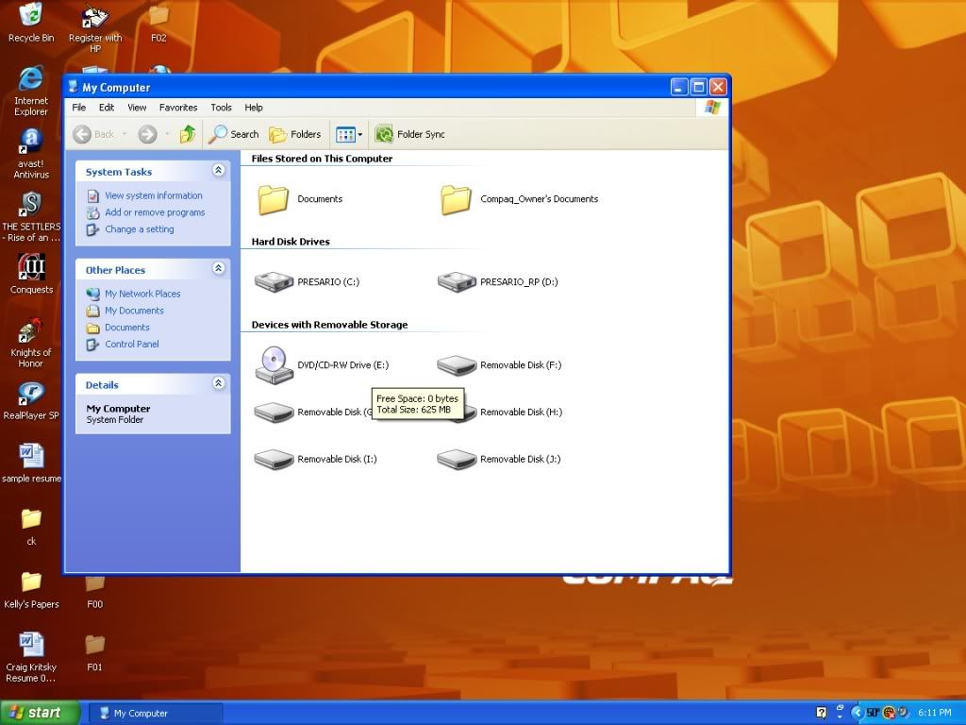
Task: Select the Conquests desktop icon
Action: pos(31,275)
